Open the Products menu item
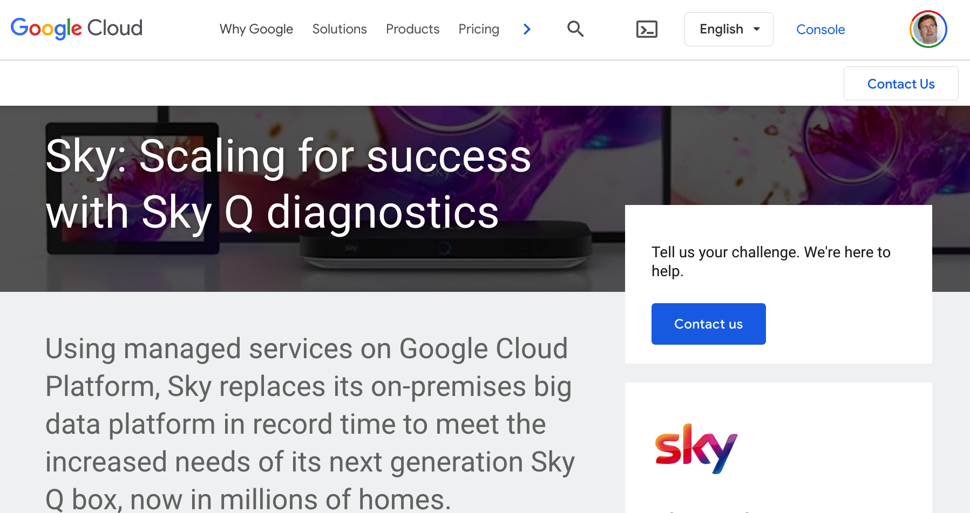 tap(412, 29)
